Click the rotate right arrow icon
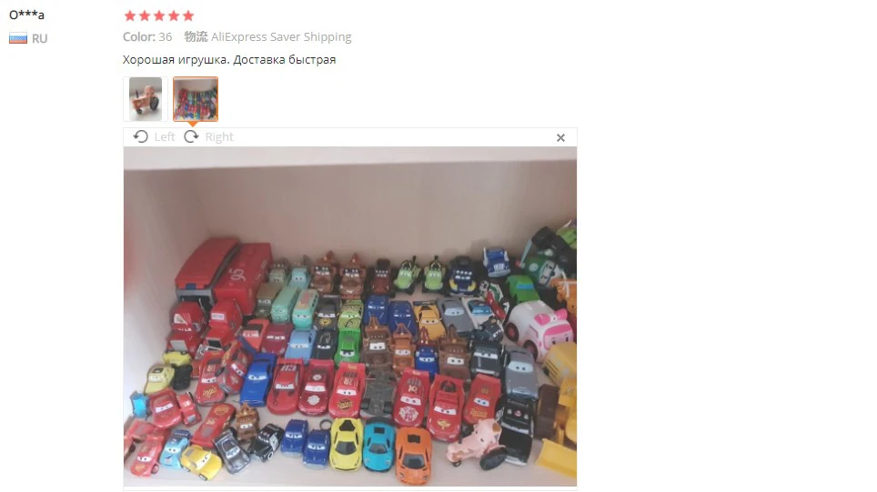This screenshot has height=492, width=877. point(191,137)
